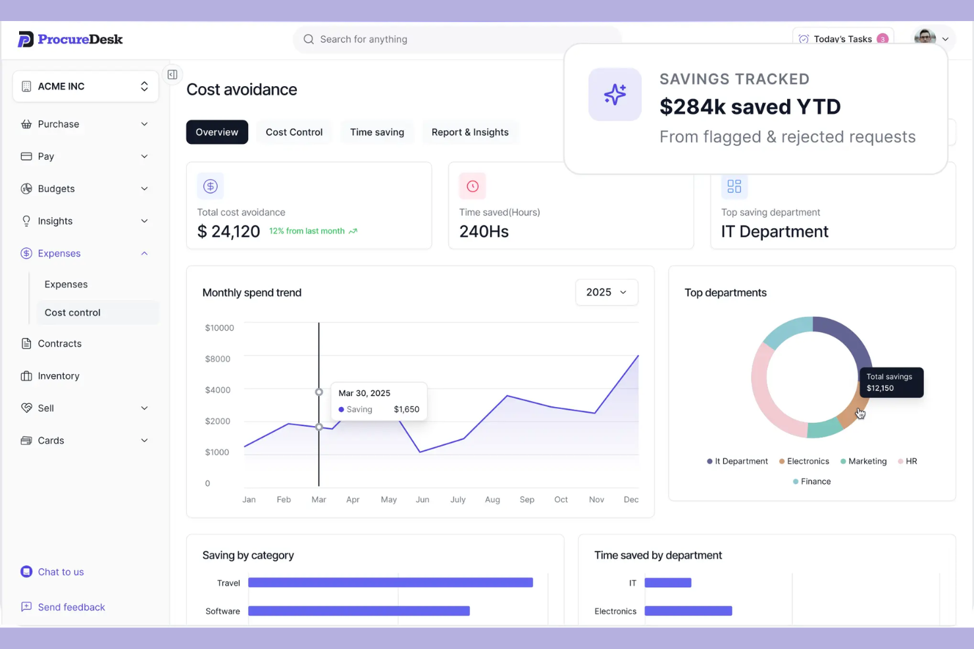
Task: Open the Report & Insights tab
Action: coord(470,132)
